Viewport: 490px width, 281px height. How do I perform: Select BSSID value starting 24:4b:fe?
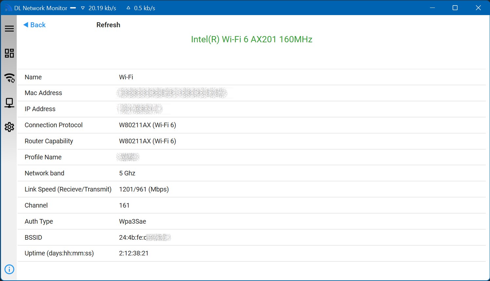pyautogui.click(x=145, y=237)
